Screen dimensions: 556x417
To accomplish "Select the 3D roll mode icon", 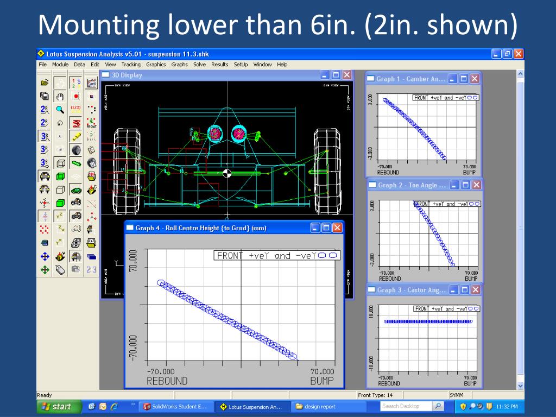I will tap(45, 150).
